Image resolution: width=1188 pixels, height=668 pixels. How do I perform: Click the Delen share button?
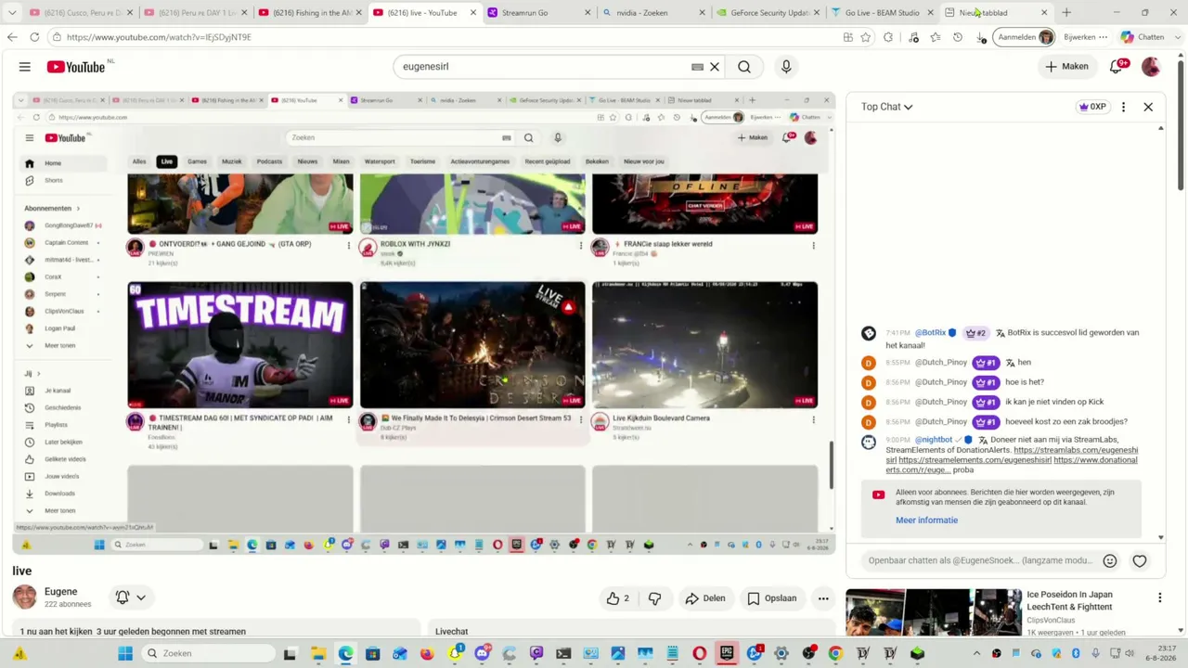coord(705,598)
